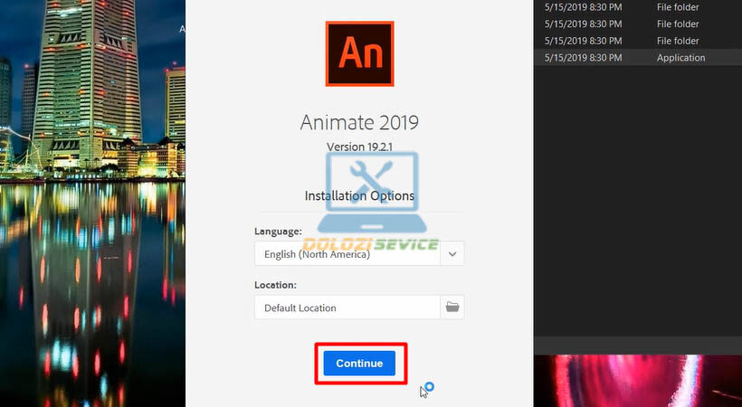Viewport: 742px width, 407px height.
Task: Click the Adobe Animate An logo
Action: point(359,53)
